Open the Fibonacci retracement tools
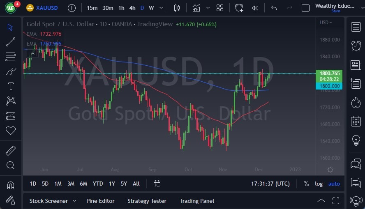The width and height of the screenshot is (365, 209). [10, 57]
